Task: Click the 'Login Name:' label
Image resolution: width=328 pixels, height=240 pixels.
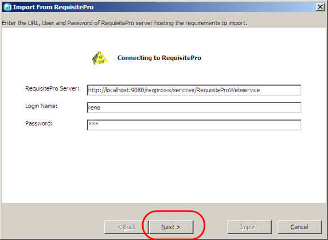Action: point(41,106)
